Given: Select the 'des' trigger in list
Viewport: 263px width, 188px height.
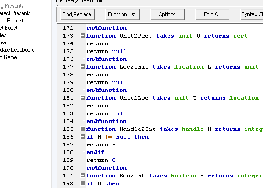Looking at the screenshot, I should point(3,35).
